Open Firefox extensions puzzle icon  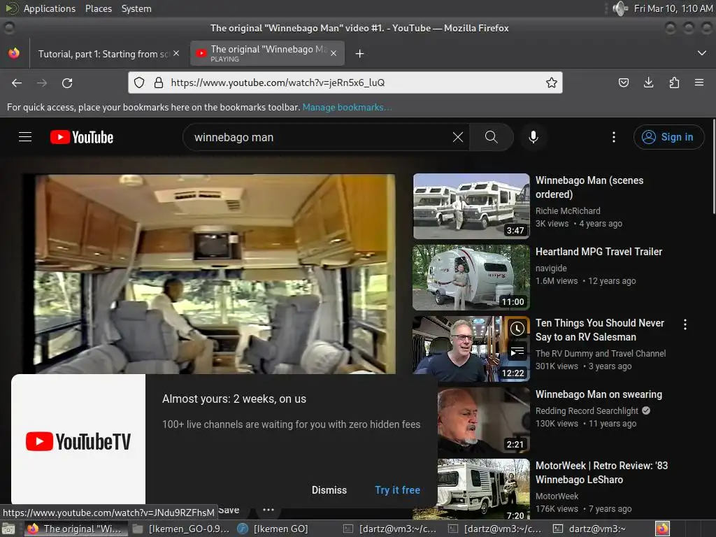coord(674,83)
